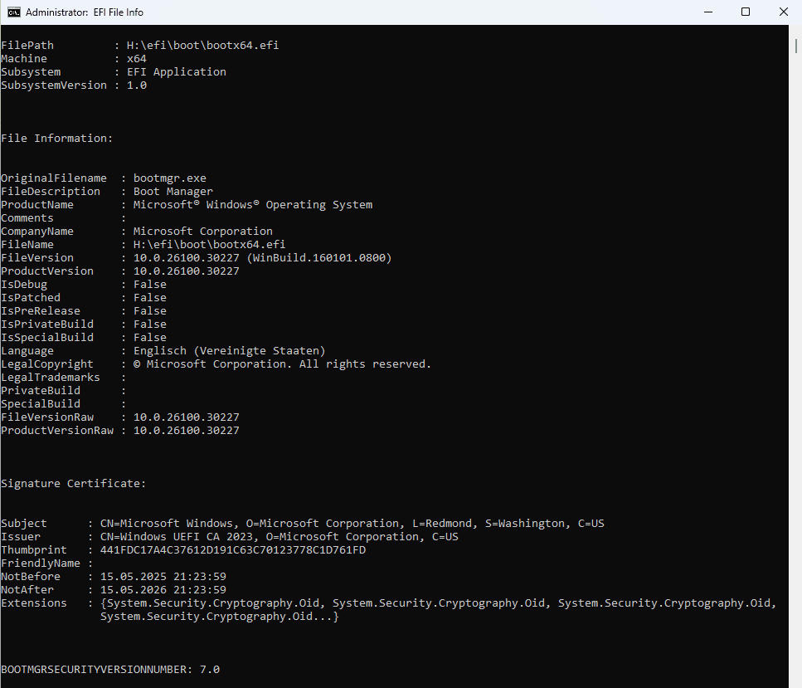This screenshot has height=688, width=802.
Task: Click the FileVersion value with 'WinBuild.160101.0800'
Action: 262,258
